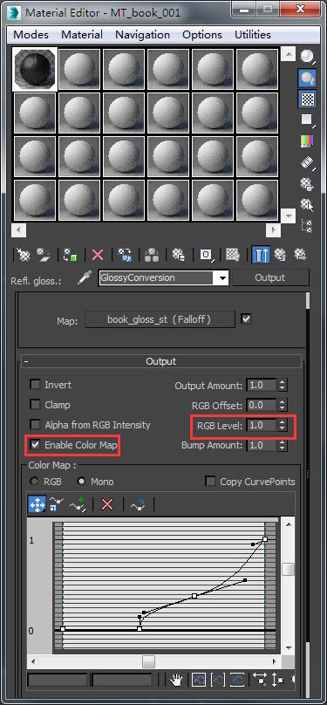Click the Output Amount value field

coord(262,386)
